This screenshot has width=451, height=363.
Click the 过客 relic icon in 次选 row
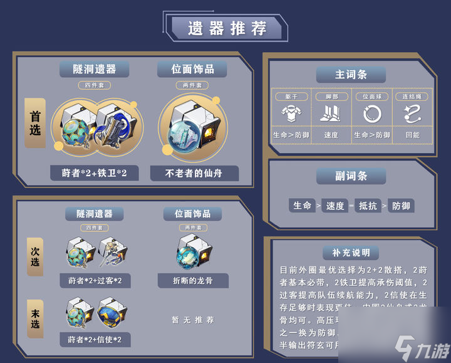click(113, 252)
